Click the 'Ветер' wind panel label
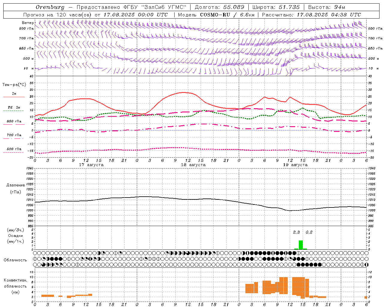Viewport: 384px width, 307px height. pos(28,23)
